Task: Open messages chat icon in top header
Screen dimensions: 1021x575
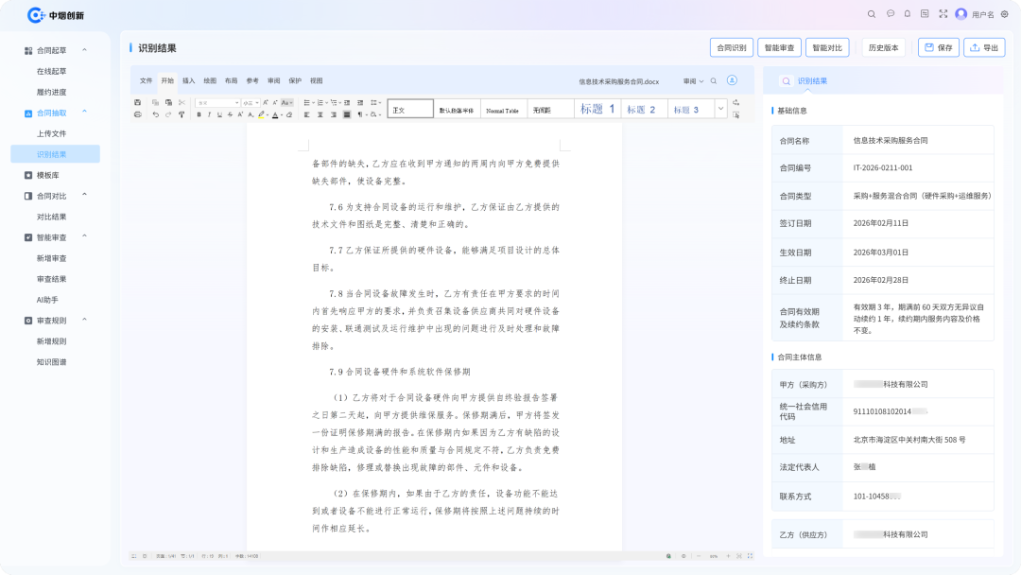Action: [x=891, y=13]
